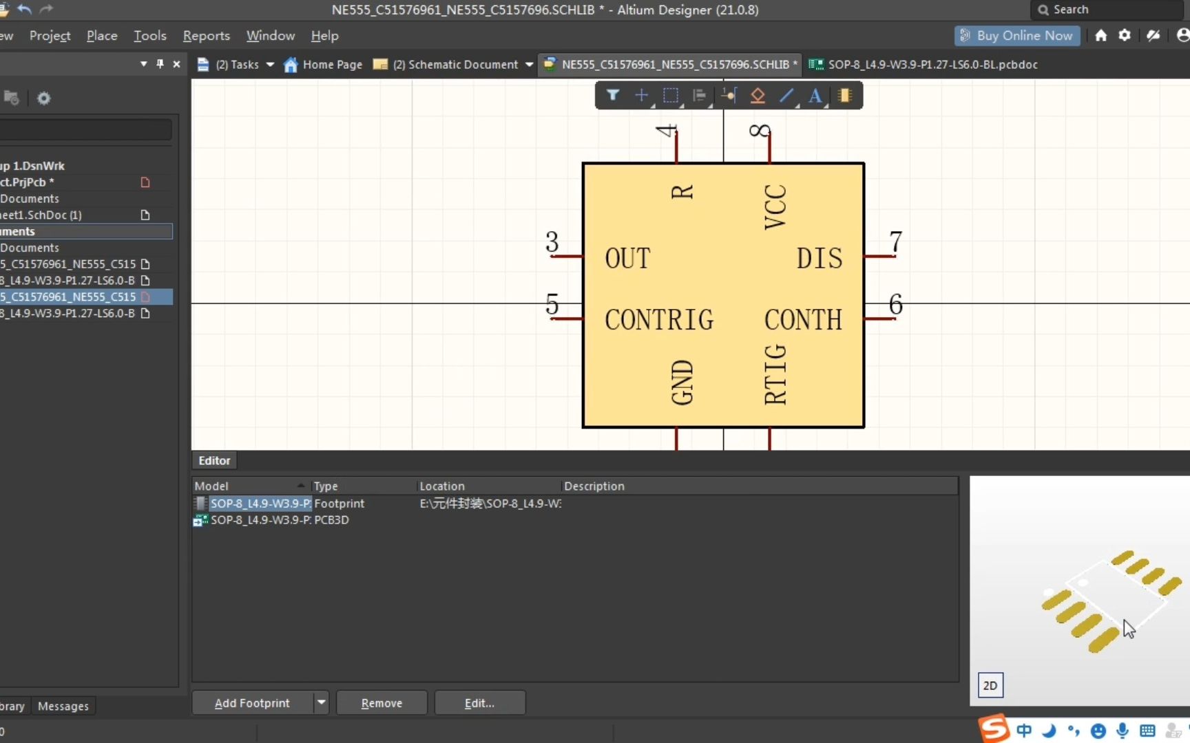Select the SOP-8 PCB3D model row

(x=574, y=519)
